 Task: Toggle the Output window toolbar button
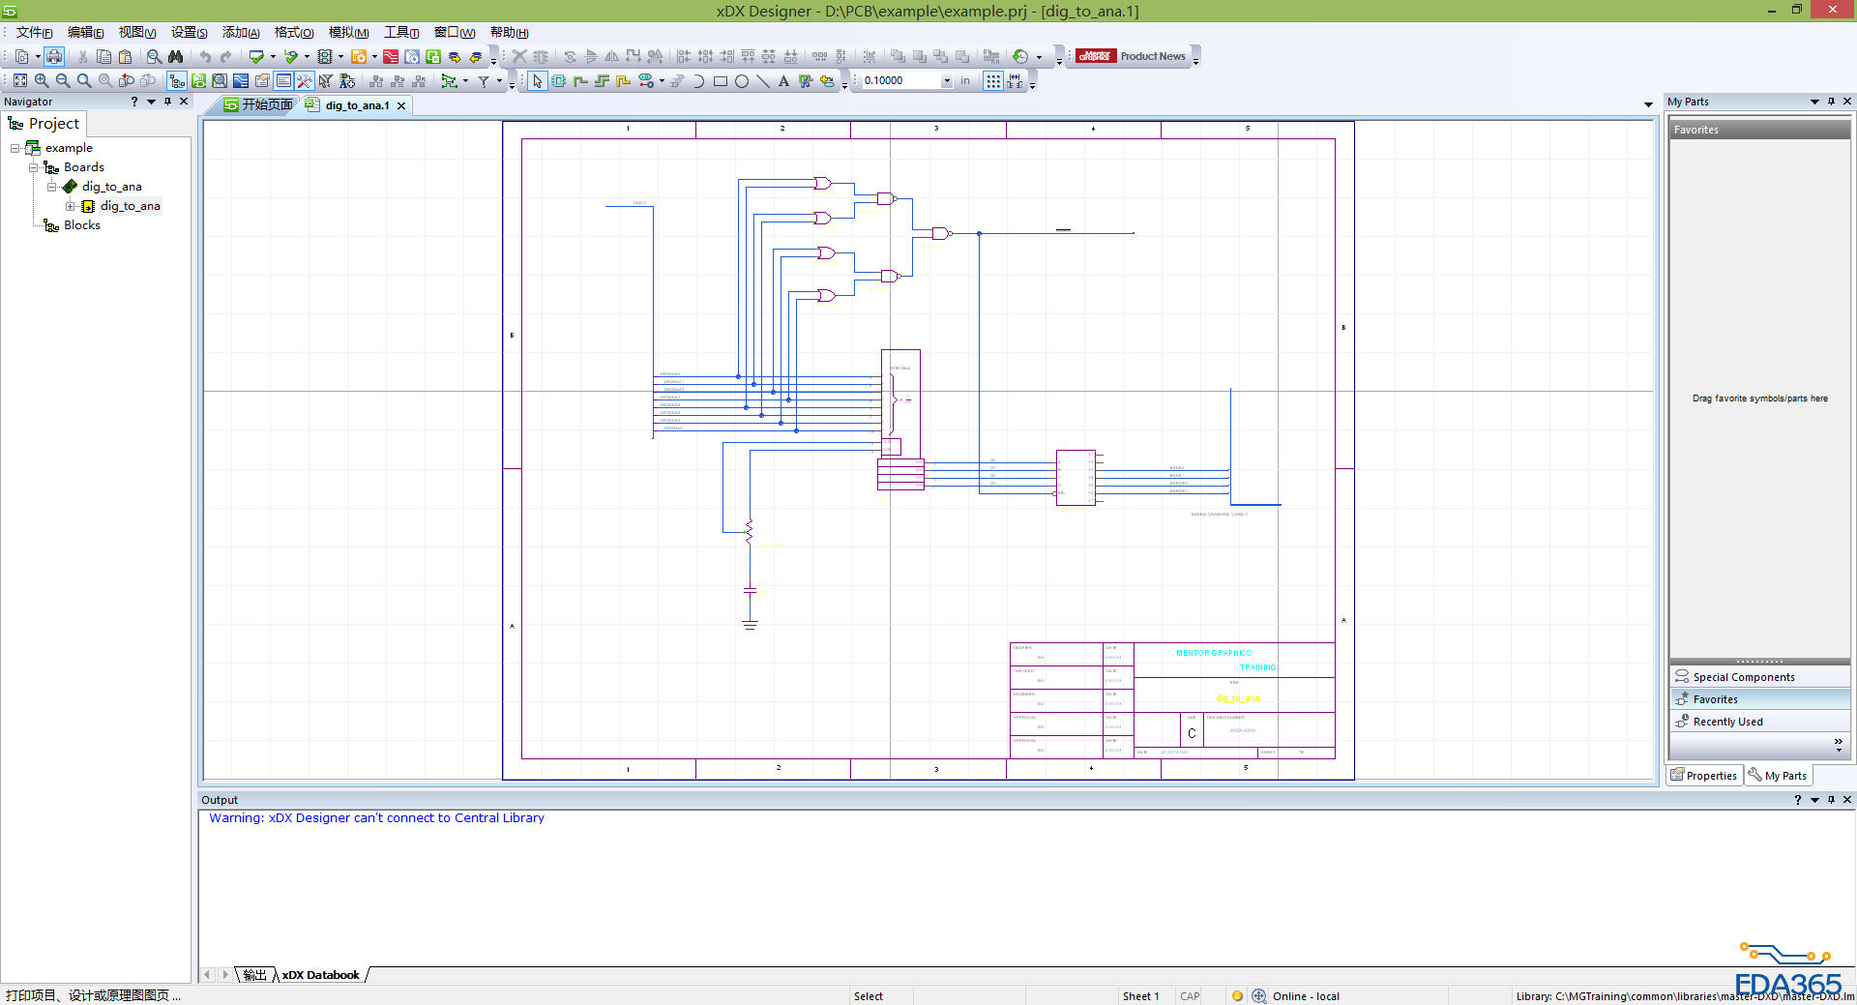[x=283, y=81]
